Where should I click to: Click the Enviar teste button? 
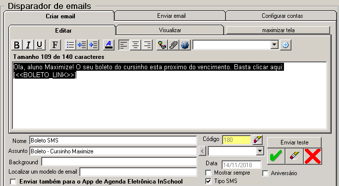(294, 142)
